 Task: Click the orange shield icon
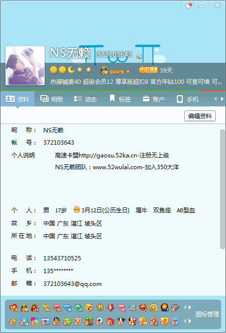(78, 321)
